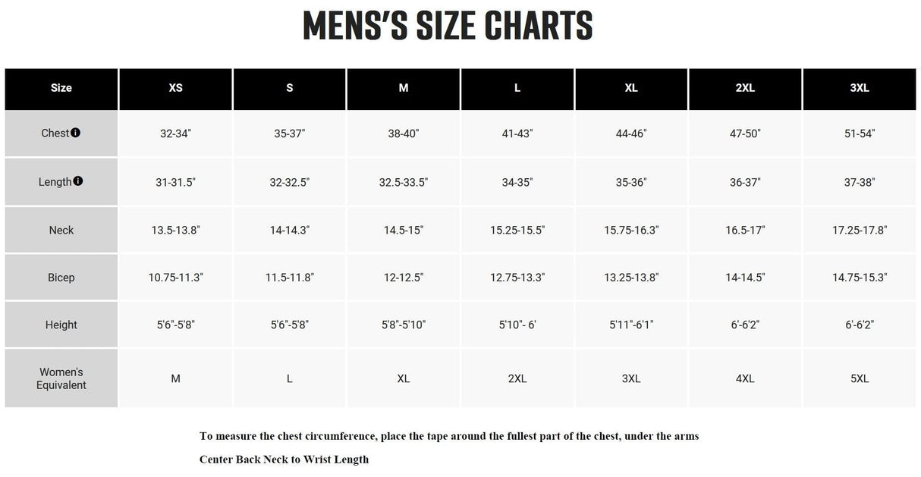Click the 15.75-16.3" neck cell
The height and width of the screenshot is (477, 921).
(631, 230)
